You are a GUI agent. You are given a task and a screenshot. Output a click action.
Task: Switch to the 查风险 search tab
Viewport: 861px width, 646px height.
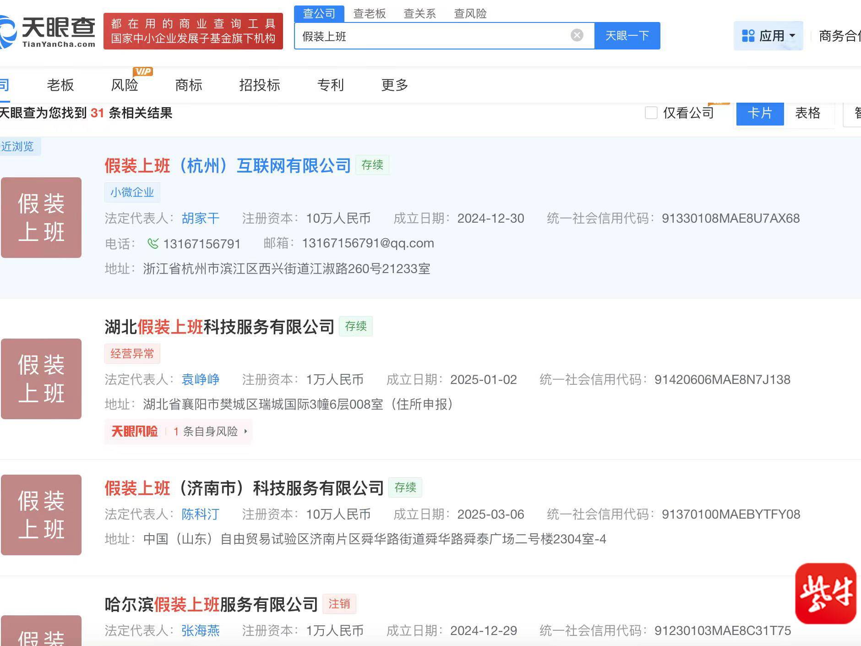470,14
